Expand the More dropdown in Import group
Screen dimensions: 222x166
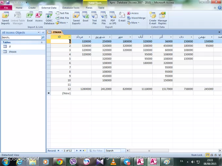(62, 23)
